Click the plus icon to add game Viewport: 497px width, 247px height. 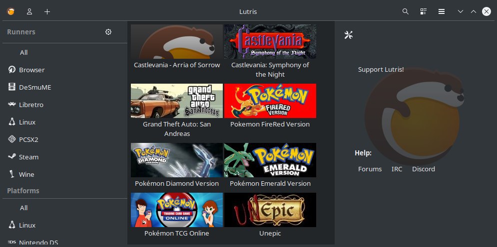47,11
